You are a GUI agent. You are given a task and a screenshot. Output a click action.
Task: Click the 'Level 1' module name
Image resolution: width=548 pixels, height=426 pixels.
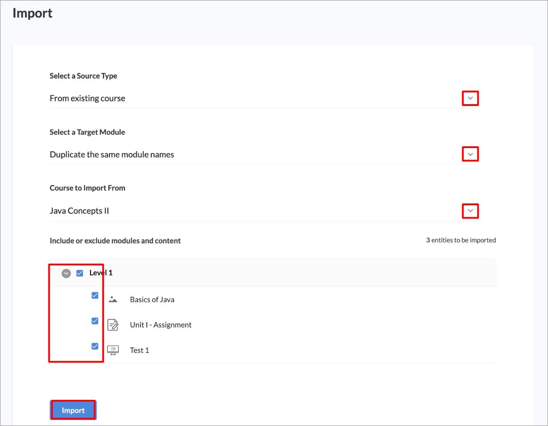pos(101,273)
